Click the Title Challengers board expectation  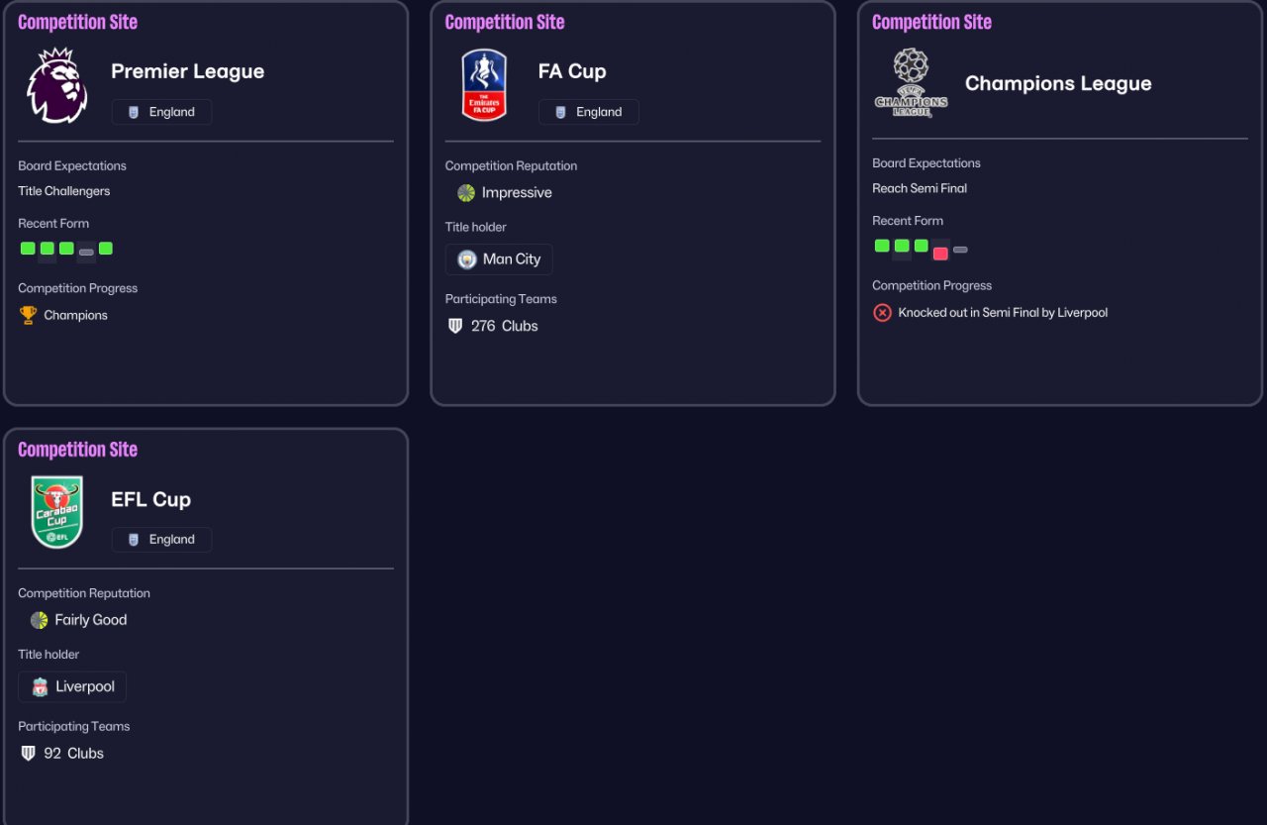pos(64,191)
